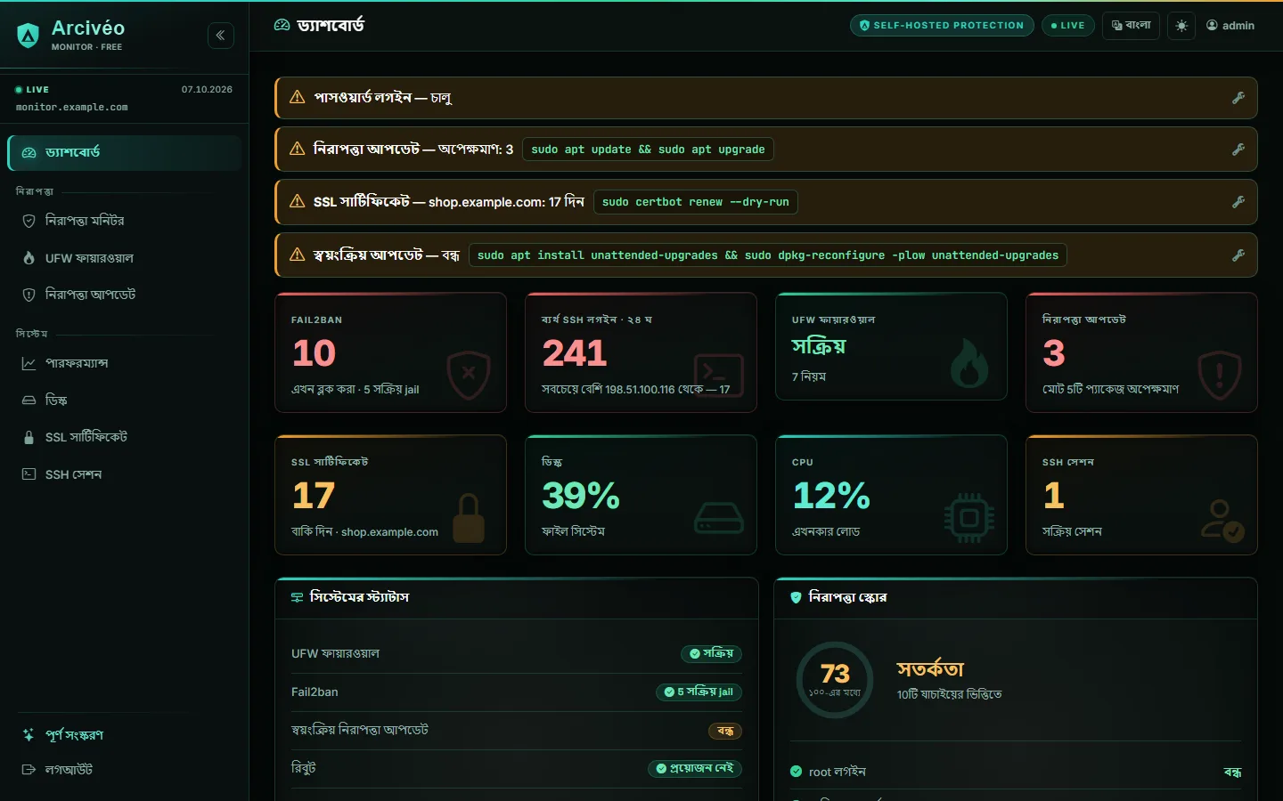
Task: Open ড্যাশবোর্ড in the sidebar
Action: click(125, 153)
